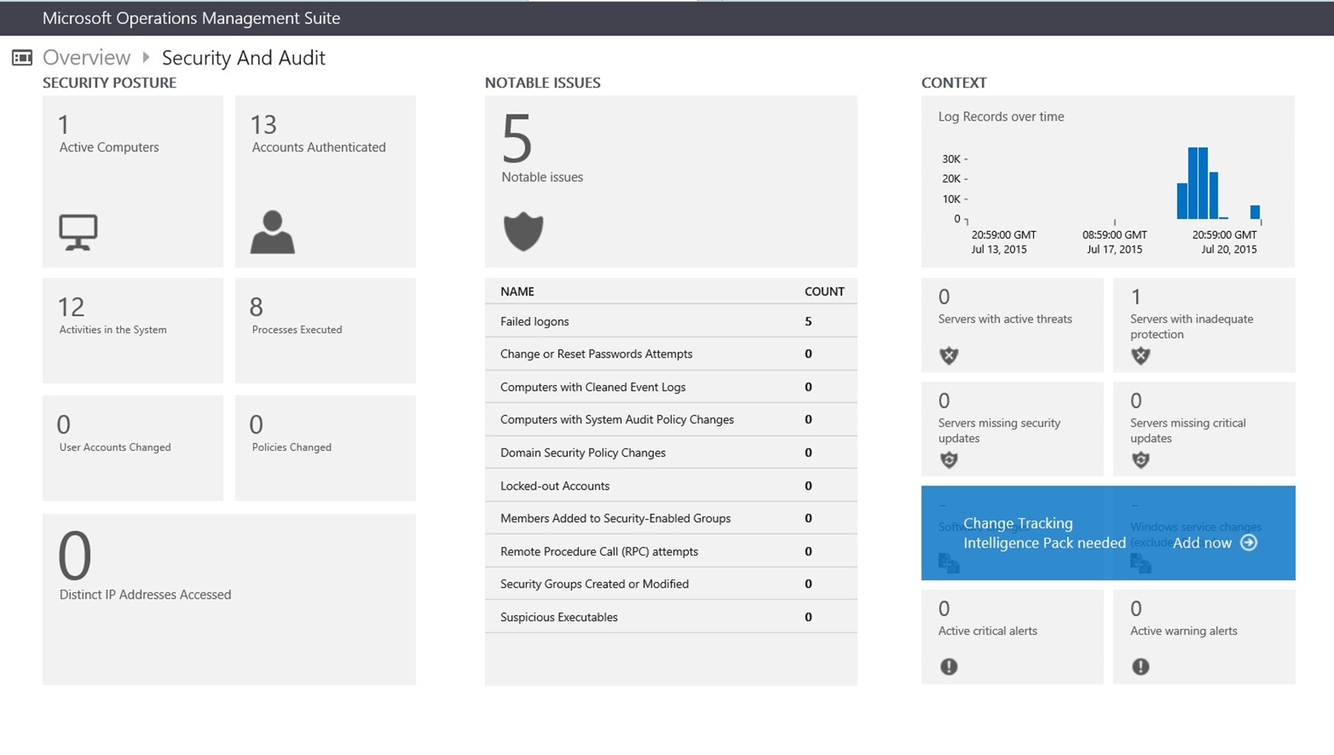
Task: Open the Distinct IP Addresses Accessed tile
Action: point(229,599)
